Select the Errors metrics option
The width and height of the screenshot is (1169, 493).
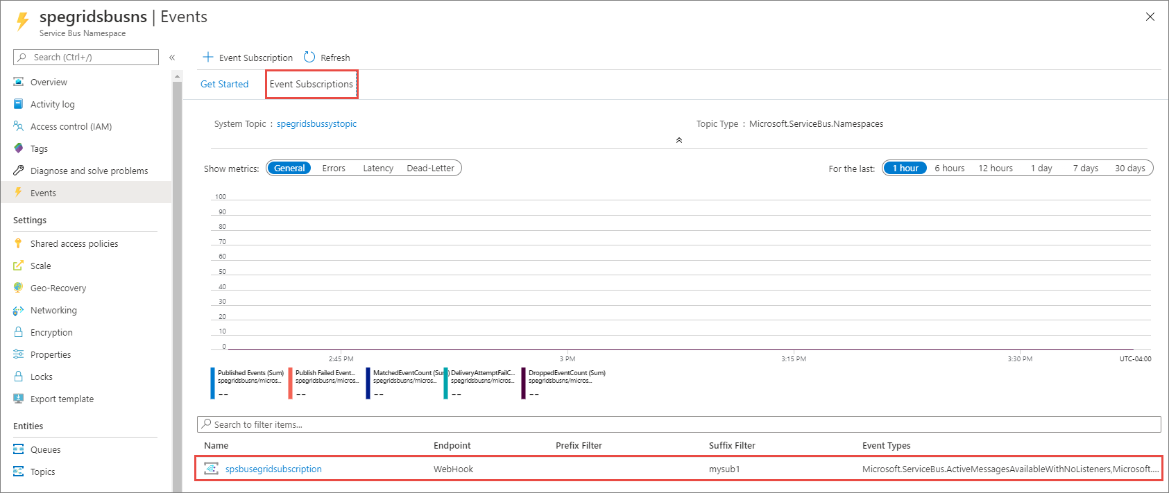tap(334, 168)
